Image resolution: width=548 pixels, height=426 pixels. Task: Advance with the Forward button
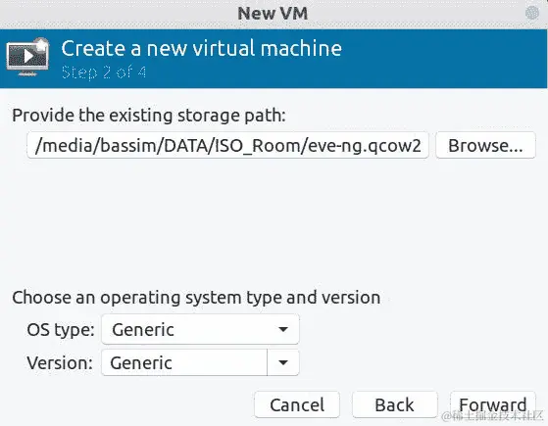pos(493,404)
